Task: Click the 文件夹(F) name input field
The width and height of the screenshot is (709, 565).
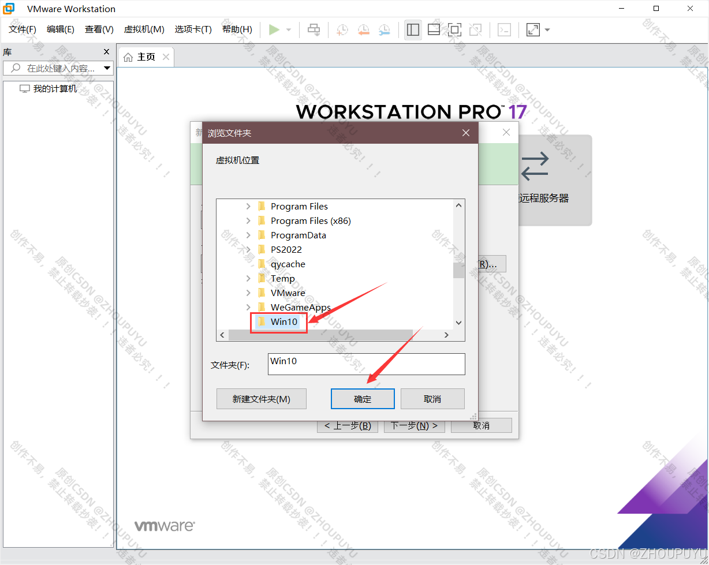Action: [x=366, y=364]
